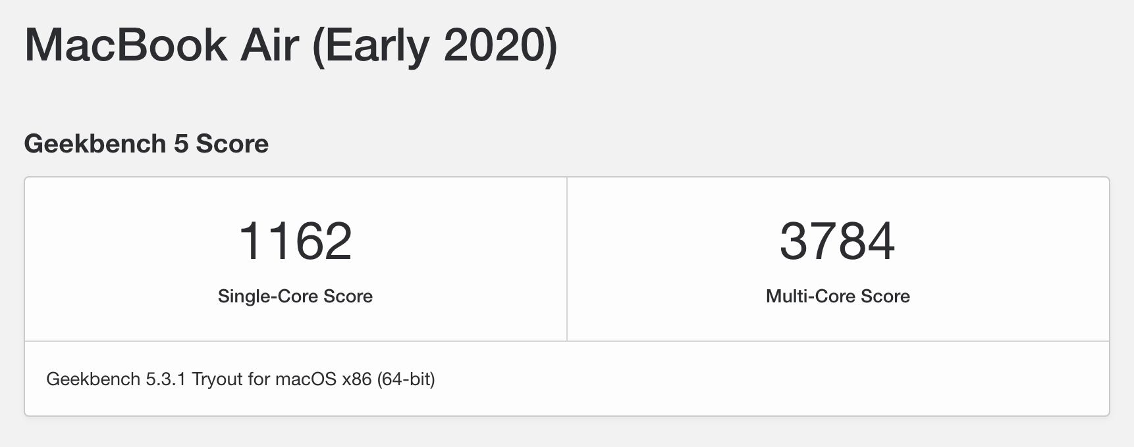This screenshot has width=1134, height=447.
Task: Select the 5.3.1 version number in footer
Action: [x=166, y=379]
